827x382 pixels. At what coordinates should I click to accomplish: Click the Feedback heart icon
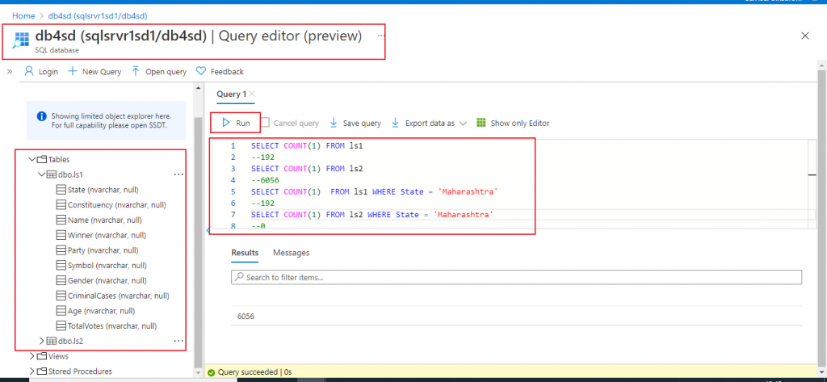click(201, 71)
